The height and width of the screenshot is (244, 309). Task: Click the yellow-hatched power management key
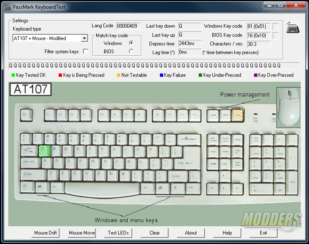238,115
